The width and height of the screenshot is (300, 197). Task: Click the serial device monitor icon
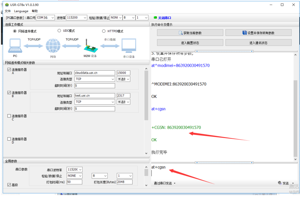pos(129,46)
